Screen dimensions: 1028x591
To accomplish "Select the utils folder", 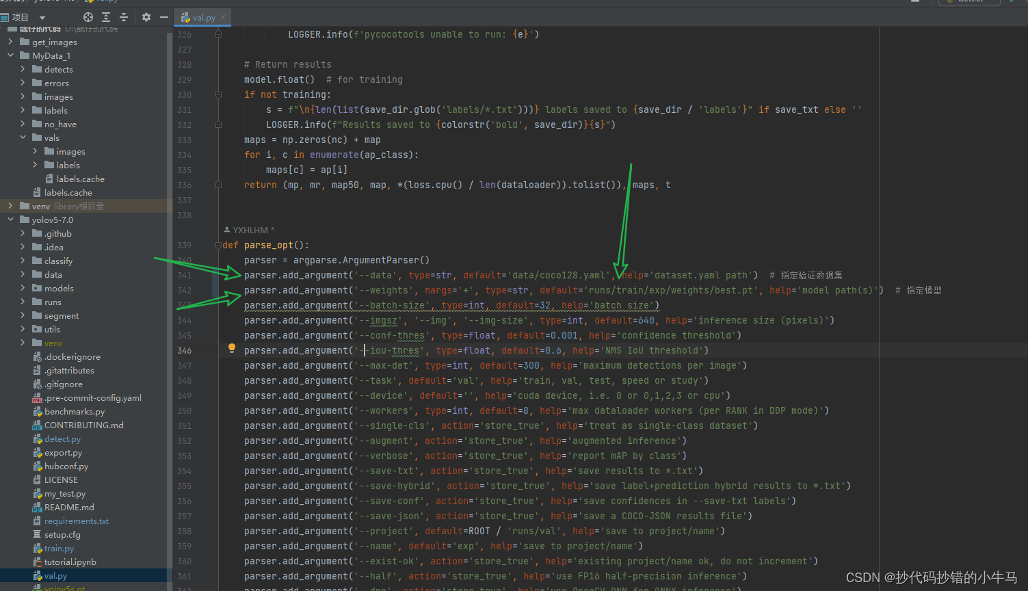I will 52,329.
